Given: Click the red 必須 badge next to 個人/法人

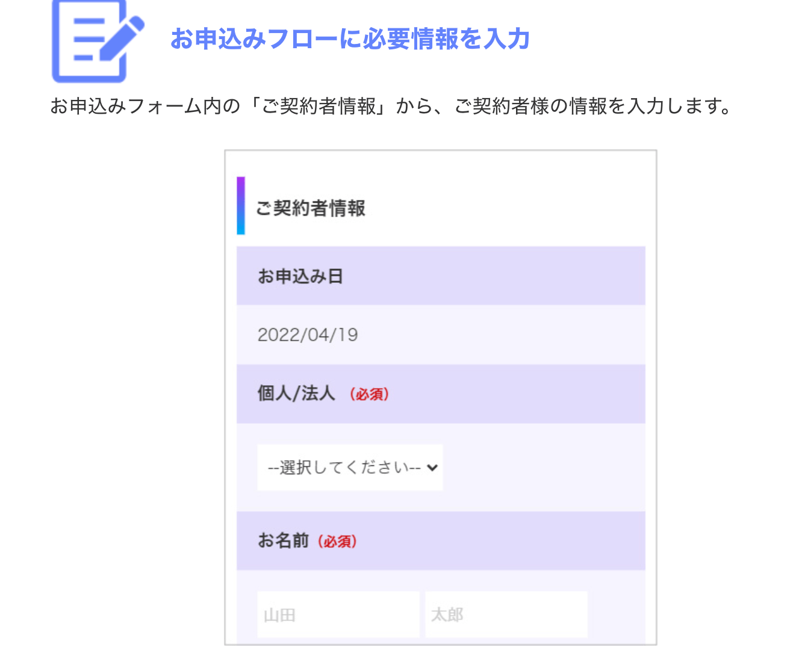Looking at the screenshot, I should click(x=369, y=394).
